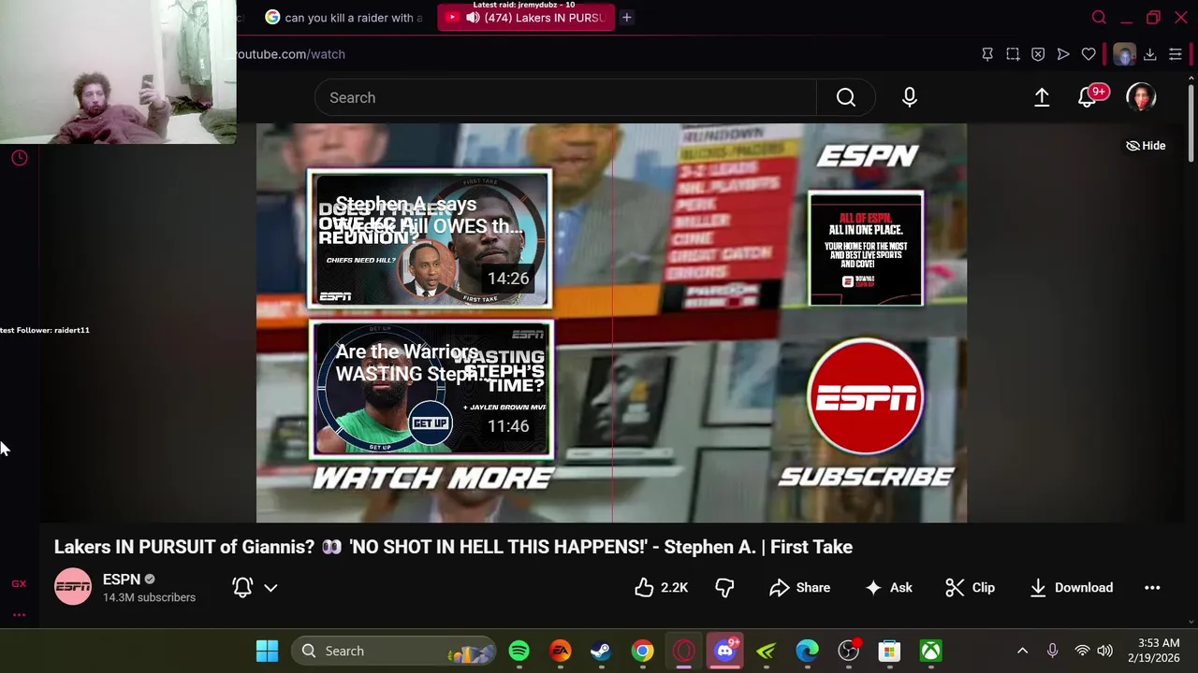Open ESPN channel name link

122,580
